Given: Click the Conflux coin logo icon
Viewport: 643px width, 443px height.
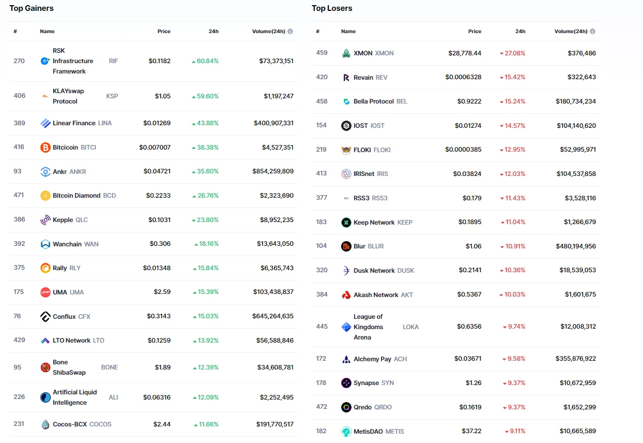Looking at the screenshot, I should click(x=46, y=317).
